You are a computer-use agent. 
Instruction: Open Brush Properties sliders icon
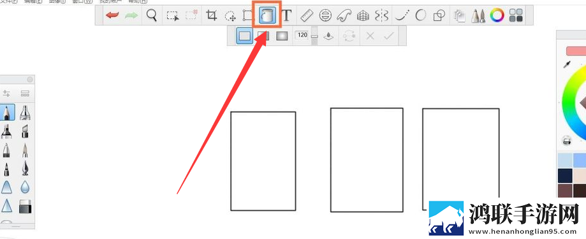(6, 93)
